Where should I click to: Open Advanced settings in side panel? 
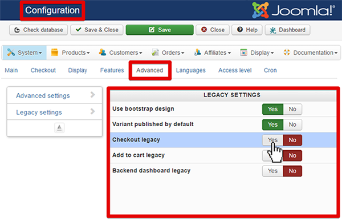55,95
